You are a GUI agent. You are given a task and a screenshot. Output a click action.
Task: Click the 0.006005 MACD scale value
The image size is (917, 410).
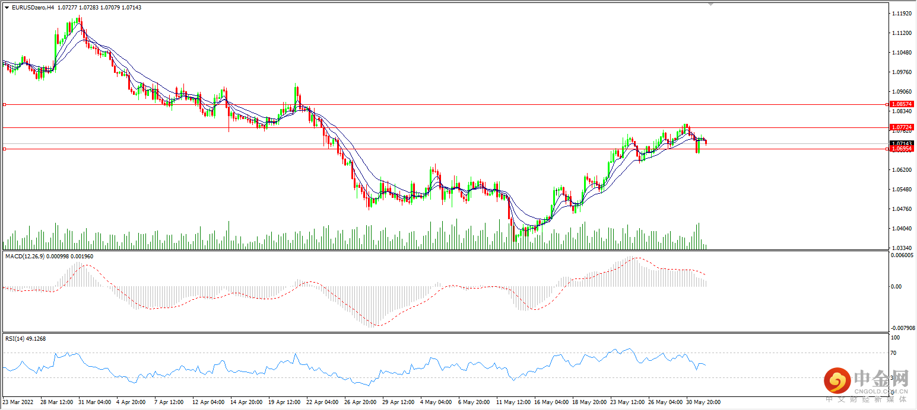902,255
